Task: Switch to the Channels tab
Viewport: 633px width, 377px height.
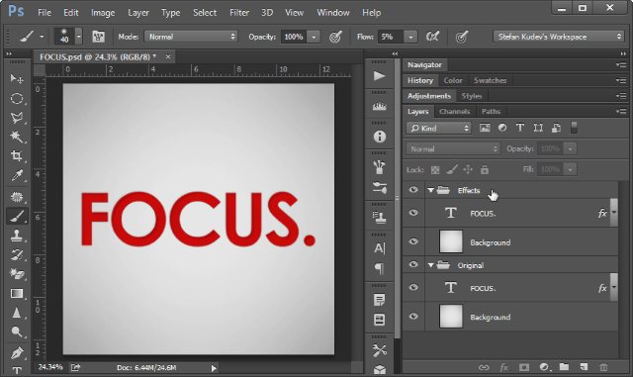Action: coord(455,112)
